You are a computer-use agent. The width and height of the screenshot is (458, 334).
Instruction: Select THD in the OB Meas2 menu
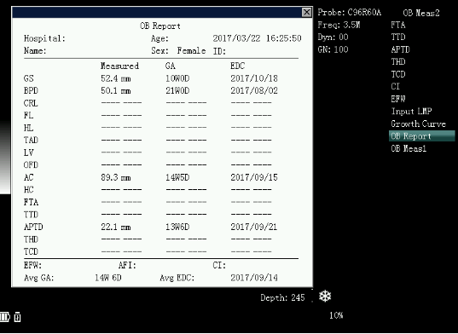pos(398,62)
